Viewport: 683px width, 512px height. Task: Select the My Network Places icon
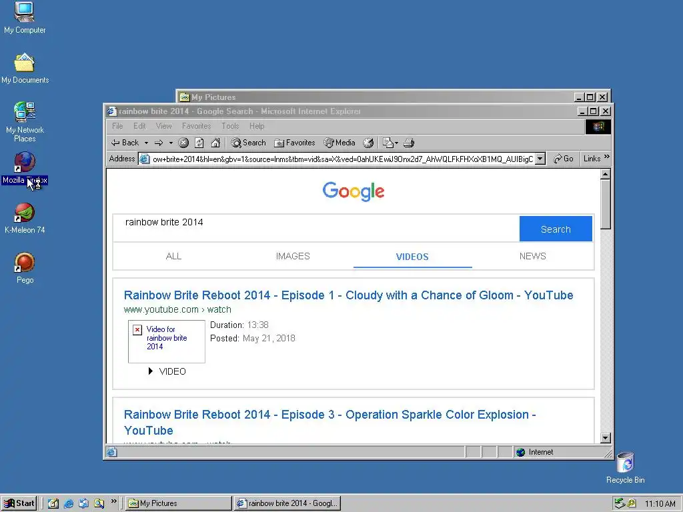pos(25,122)
